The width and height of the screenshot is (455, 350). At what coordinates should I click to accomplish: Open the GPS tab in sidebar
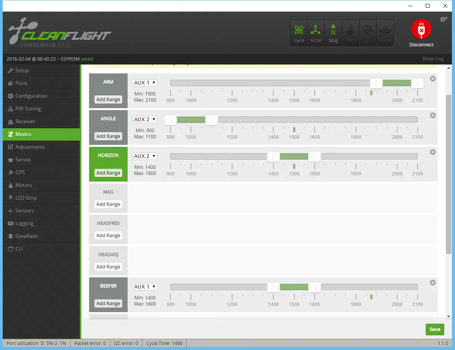41,172
